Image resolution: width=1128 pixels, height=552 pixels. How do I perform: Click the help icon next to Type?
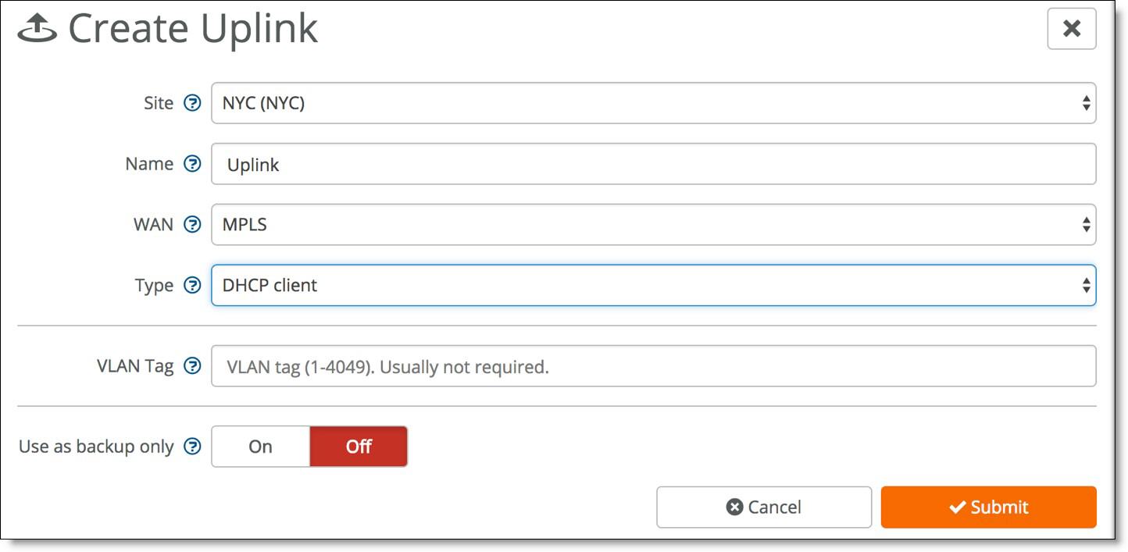(x=192, y=286)
